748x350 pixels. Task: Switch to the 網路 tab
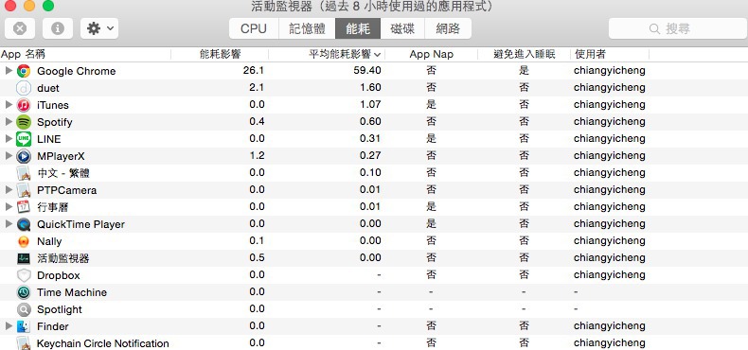click(x=448, y=28)
